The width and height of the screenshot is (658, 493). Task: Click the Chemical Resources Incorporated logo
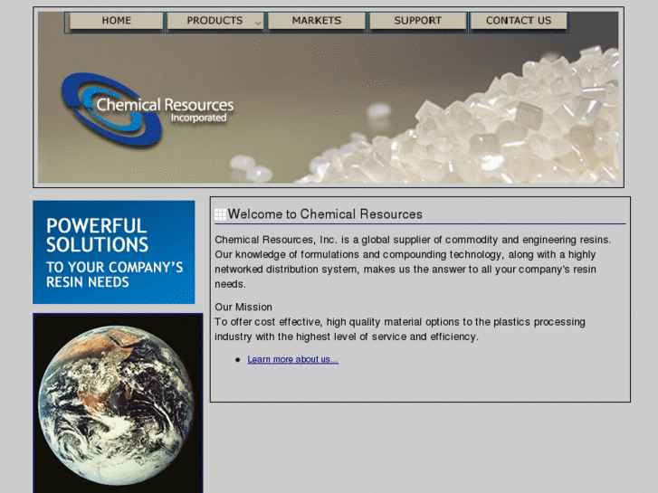tap(148, 110)
